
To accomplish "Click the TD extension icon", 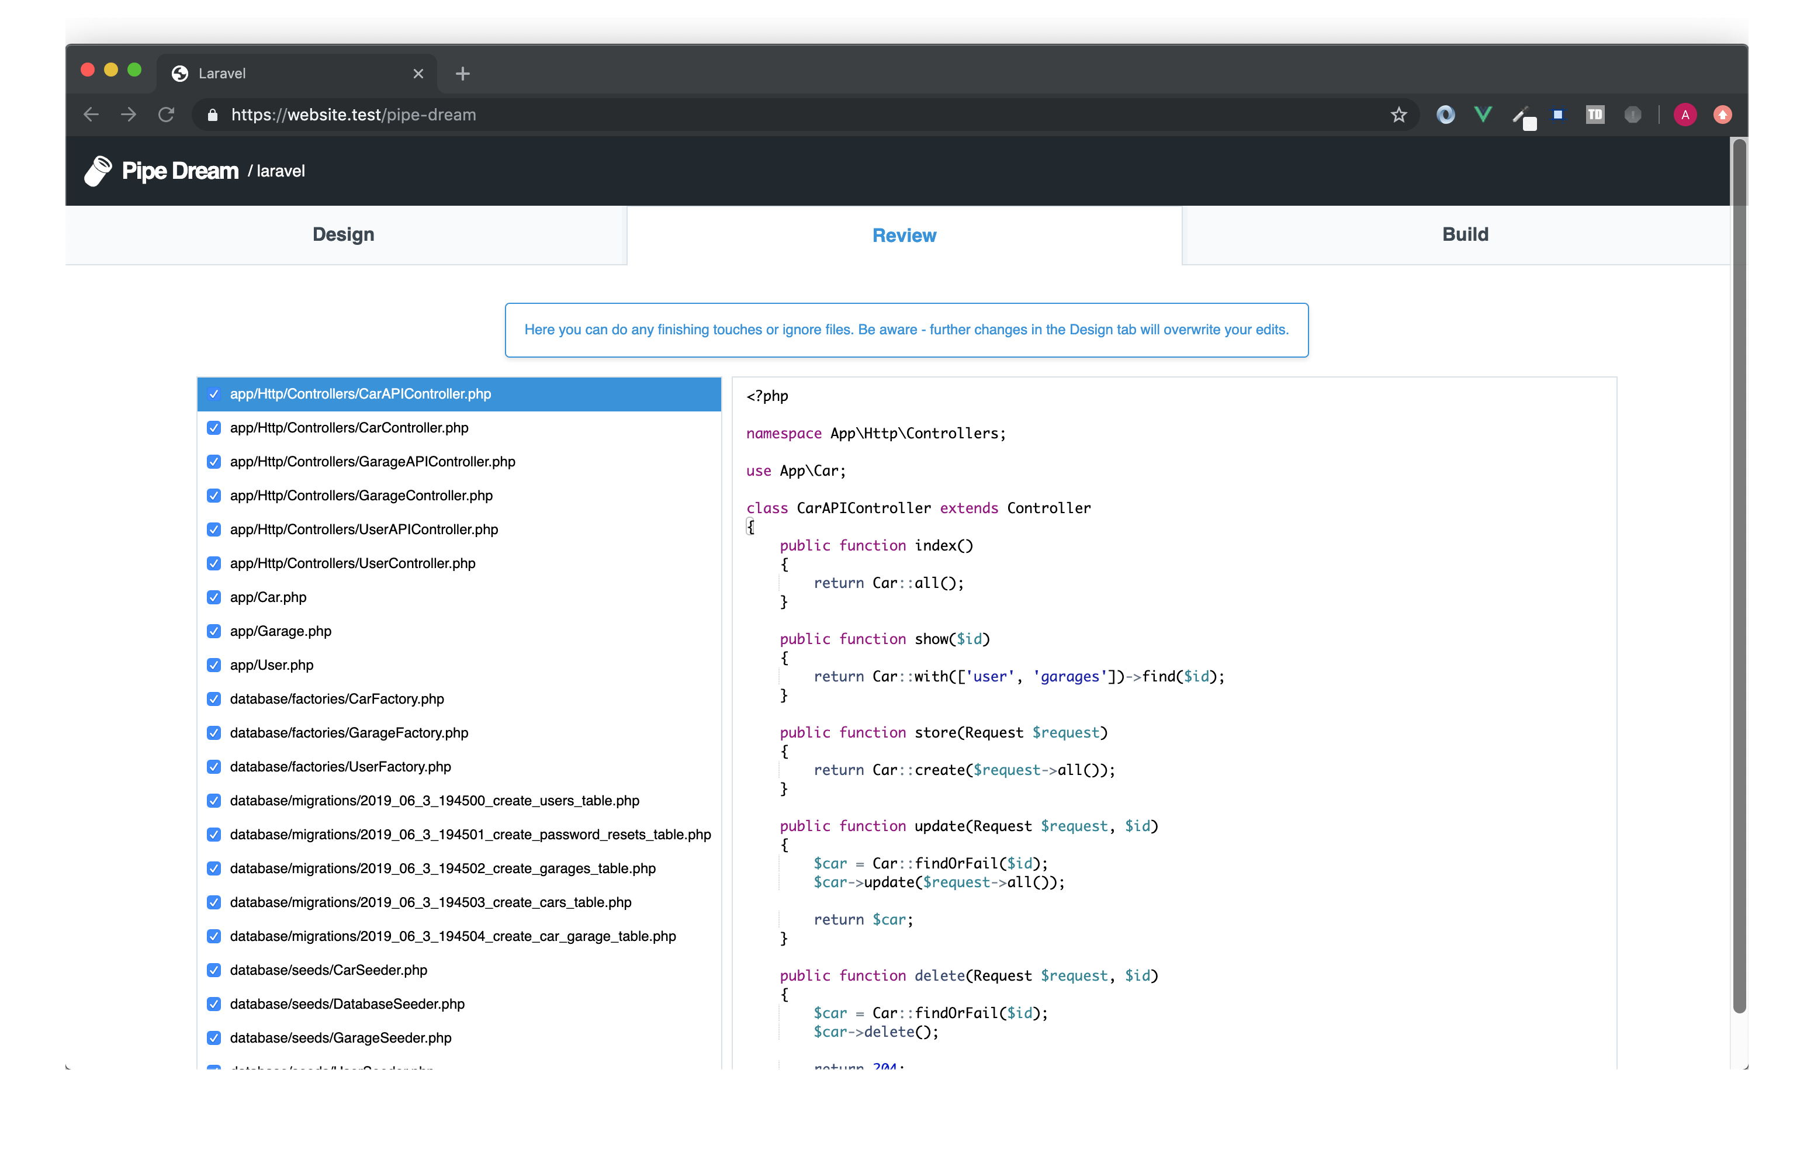I will click(1595, 115).
